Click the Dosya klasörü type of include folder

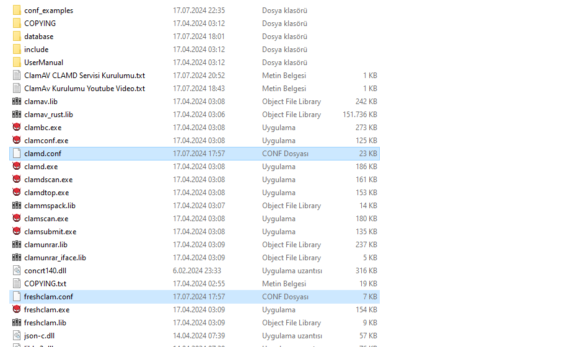pyautogui.click(x=284, y=50)
